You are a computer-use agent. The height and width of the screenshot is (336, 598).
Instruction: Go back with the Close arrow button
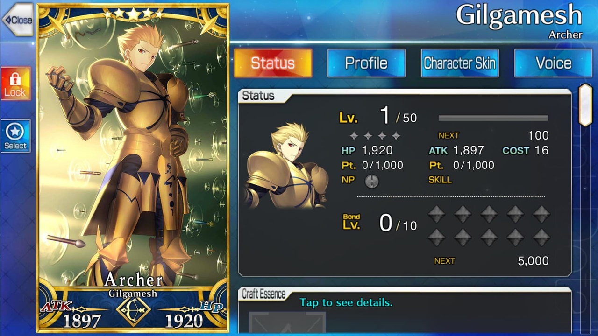click(17, 20)
